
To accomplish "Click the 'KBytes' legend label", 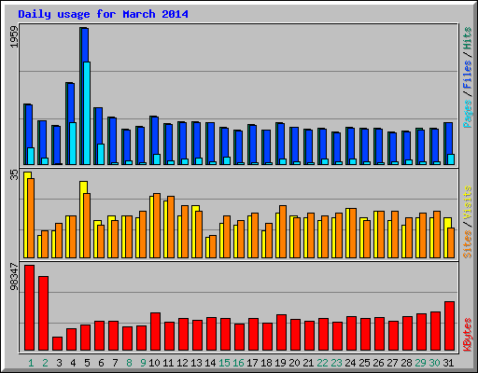I will click(x=468, y=335).
